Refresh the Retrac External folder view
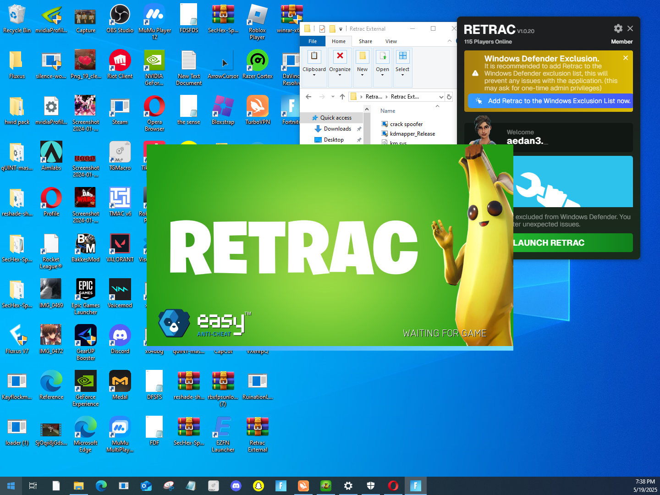 coord(449,97)
